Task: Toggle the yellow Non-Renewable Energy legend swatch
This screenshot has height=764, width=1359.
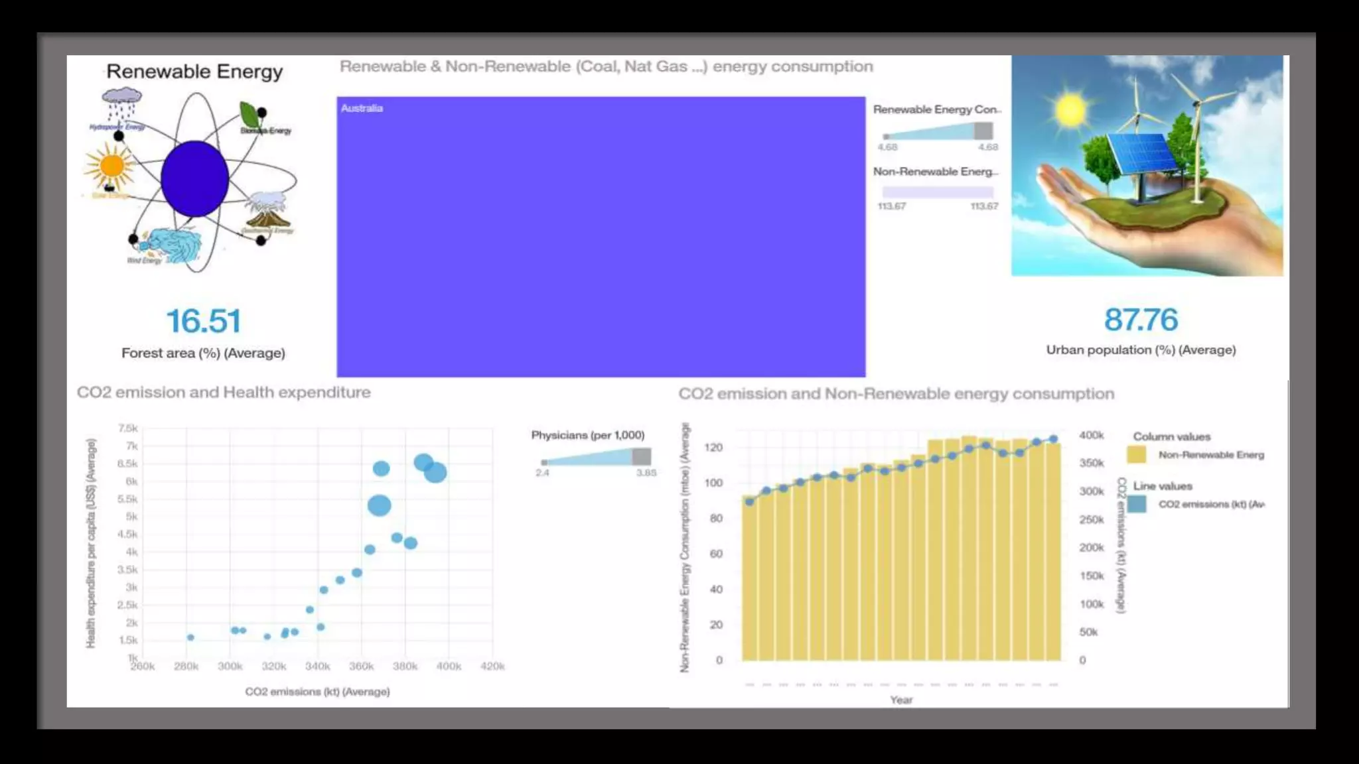Action: [x=1136, y=455]
